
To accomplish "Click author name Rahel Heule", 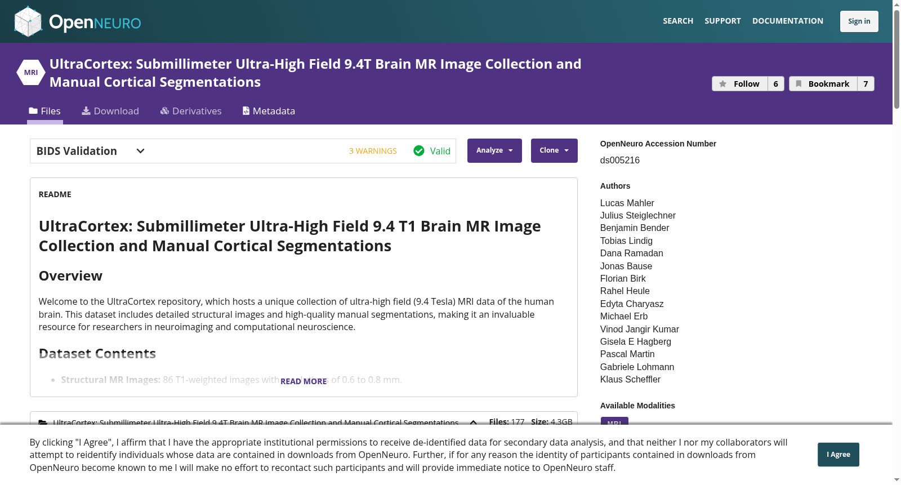I will [x=625, y=291].
